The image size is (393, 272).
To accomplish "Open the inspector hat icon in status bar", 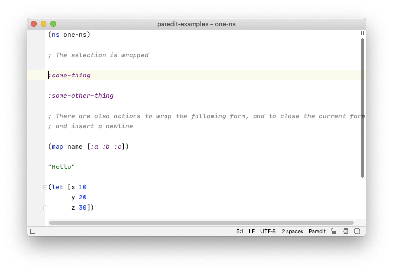I will click(x=346, y=231).
